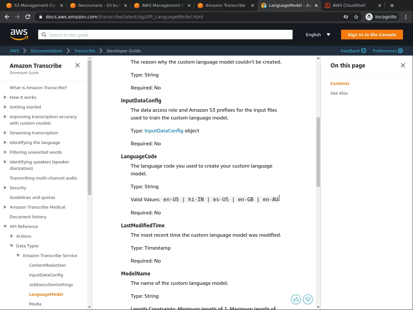Open Preferences settings

[x=388, y=51]
